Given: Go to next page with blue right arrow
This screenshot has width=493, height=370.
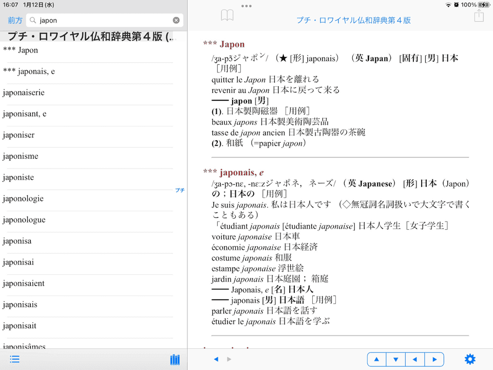Looking at the screenshot, I should (x=434, y=359).
